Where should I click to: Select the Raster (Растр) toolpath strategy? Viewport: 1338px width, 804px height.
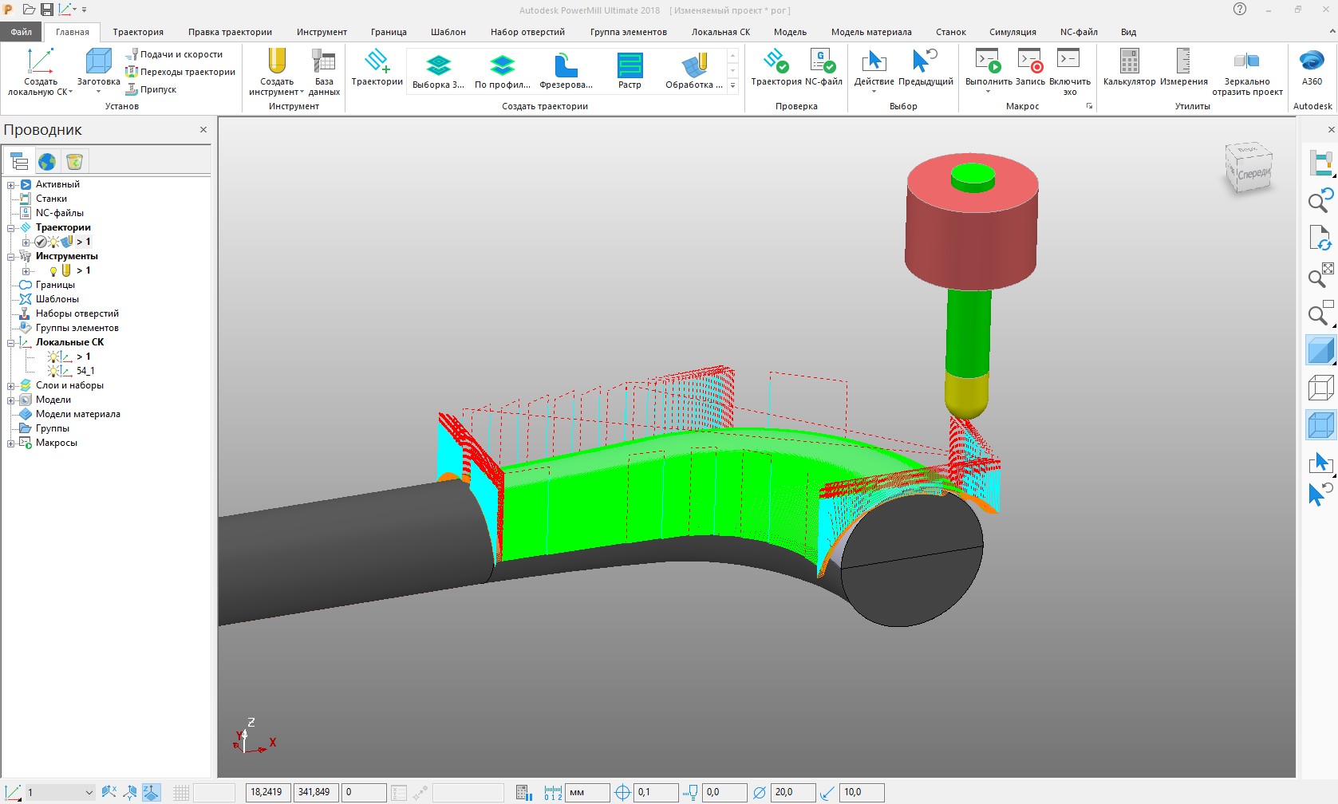click(x=630, y=69)
